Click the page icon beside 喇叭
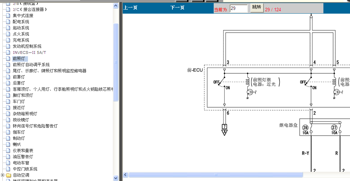The image size is (350, 181). point(8,145)
